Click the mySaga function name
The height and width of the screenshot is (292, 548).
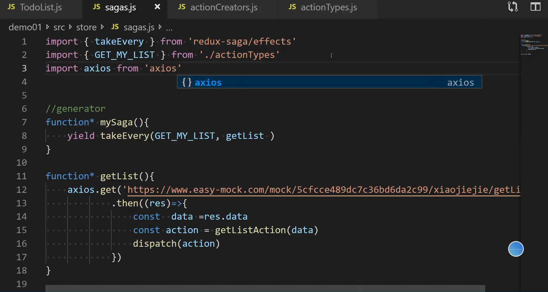[116, 122]
